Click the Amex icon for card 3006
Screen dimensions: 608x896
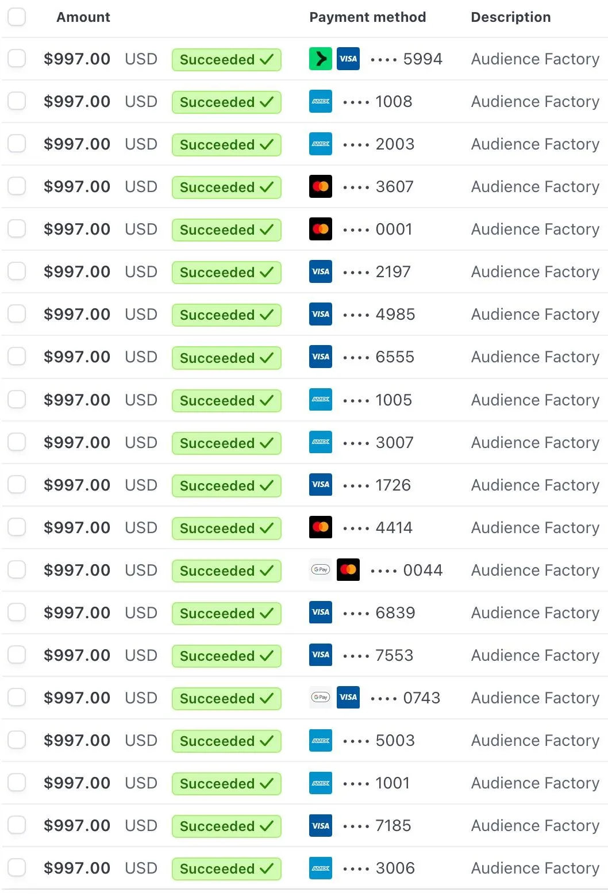320,868
